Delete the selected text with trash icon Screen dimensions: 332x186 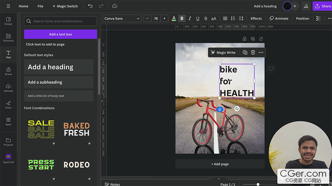(253, 53)
